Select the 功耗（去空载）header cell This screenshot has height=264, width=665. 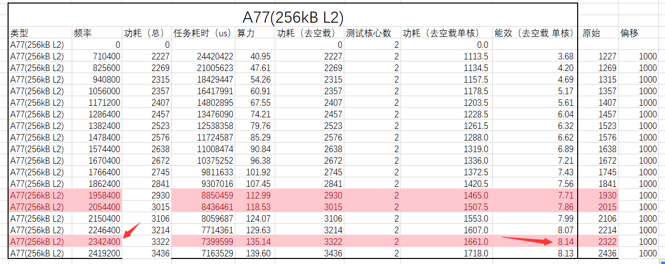click(310, 33)
